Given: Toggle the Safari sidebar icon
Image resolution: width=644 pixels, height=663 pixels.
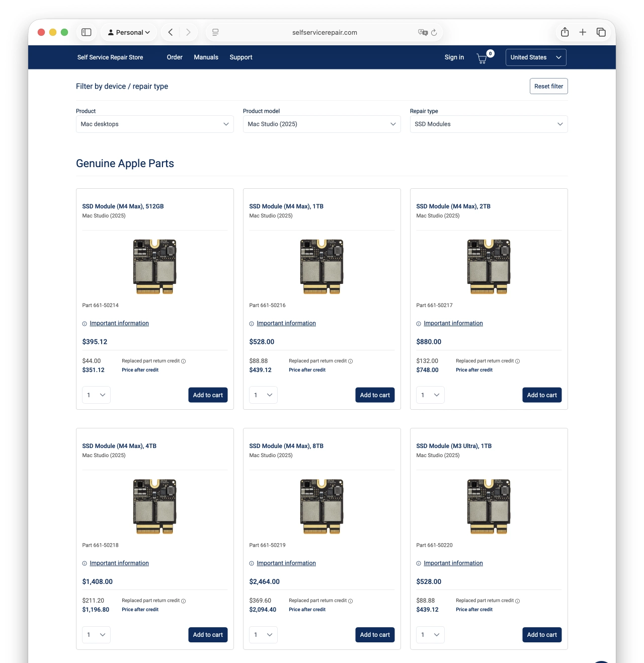Looking at the screenshot, I should (x=87, y=32).
